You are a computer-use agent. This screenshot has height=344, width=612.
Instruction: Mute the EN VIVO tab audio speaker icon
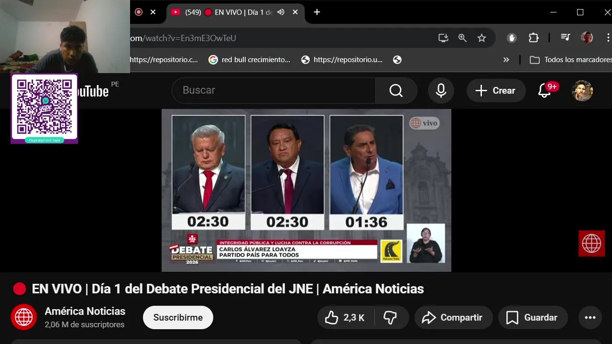pos(281,12)
